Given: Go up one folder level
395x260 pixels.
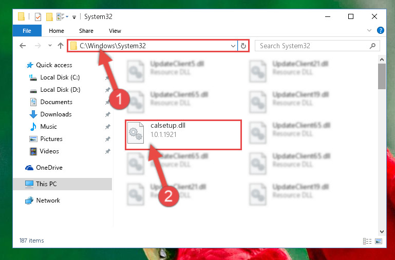Looking at the screenshot, I should click(x=61, y=46).
